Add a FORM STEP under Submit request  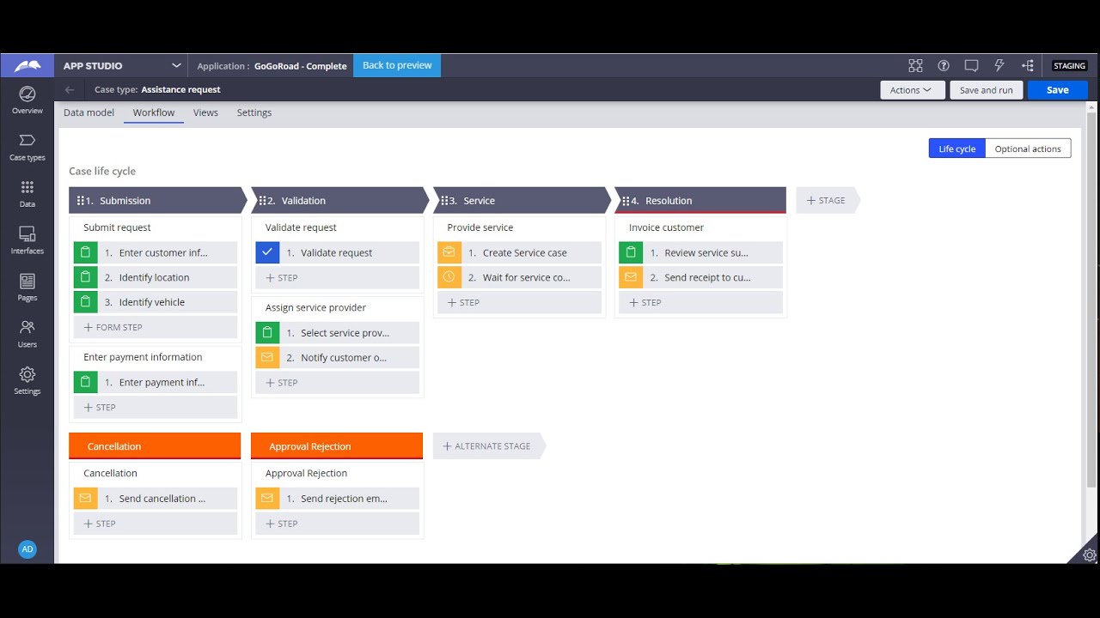156,327
